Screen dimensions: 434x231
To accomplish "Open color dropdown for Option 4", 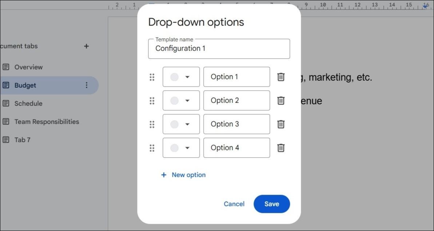I will tap(181, 148).
